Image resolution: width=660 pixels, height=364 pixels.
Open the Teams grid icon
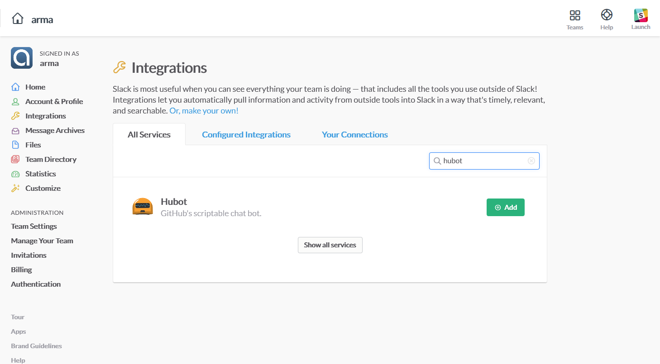pyautogui.click(x=575, y=15)
